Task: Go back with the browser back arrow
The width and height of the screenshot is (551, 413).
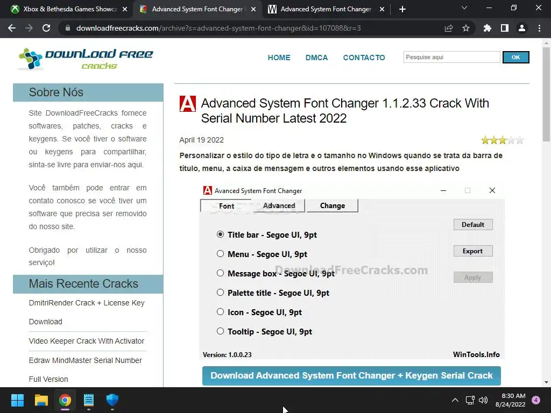Action: click(12, 28)
